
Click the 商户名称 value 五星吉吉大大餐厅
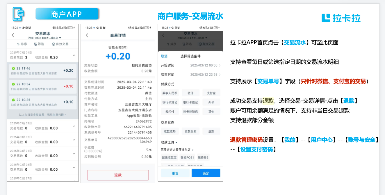(138, 104)
